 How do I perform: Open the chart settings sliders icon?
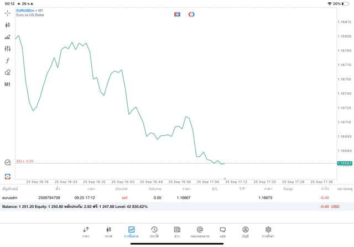click(7, 49)
